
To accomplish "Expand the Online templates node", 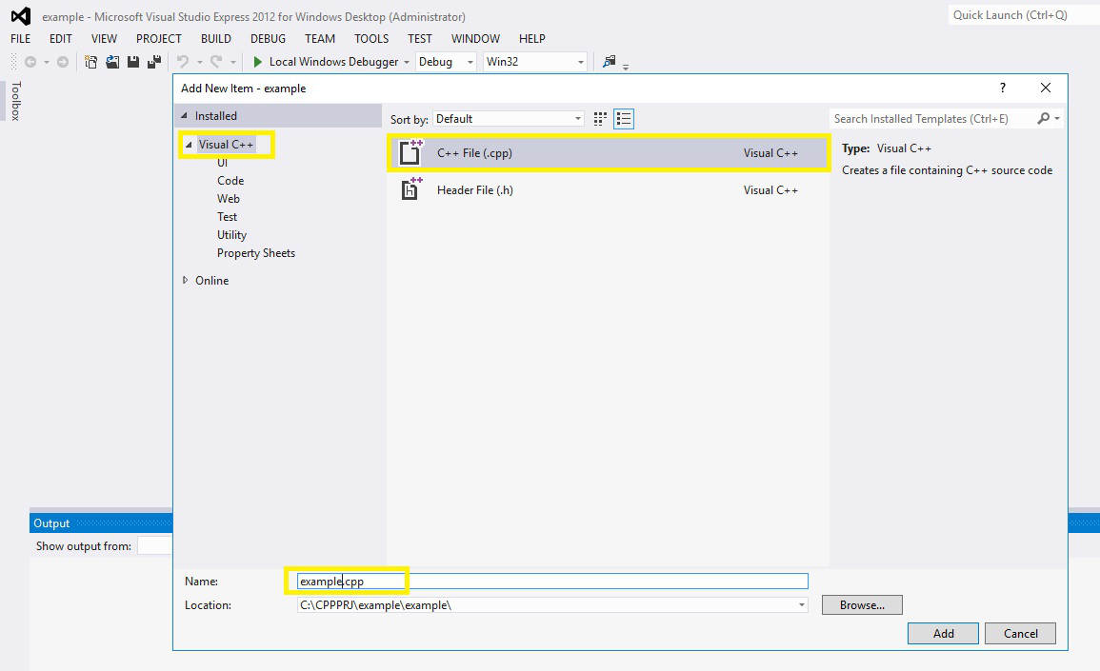I will 185,281.
